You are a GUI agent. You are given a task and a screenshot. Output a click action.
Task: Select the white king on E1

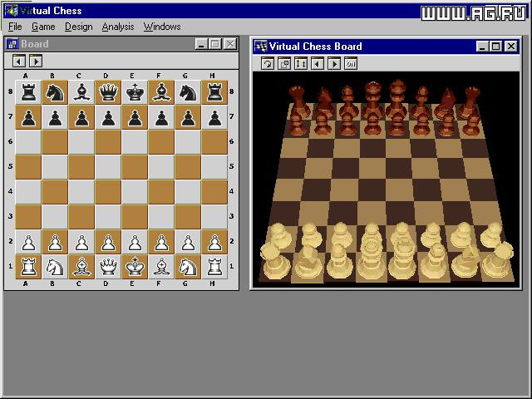coord(135,267)
